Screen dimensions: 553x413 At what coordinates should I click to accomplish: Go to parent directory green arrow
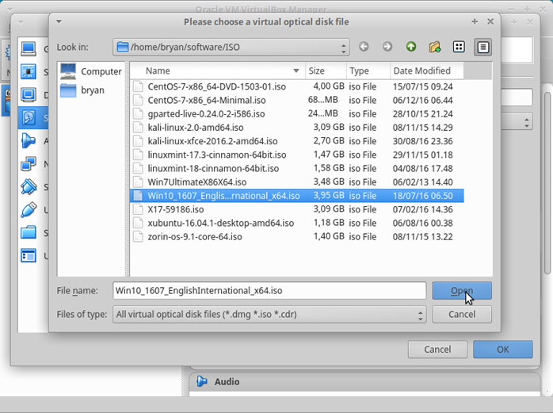click(411, 47)
